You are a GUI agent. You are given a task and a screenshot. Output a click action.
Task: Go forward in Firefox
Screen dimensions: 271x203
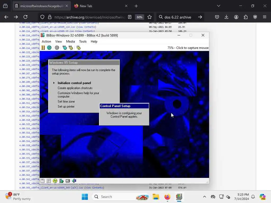(16, 17)
